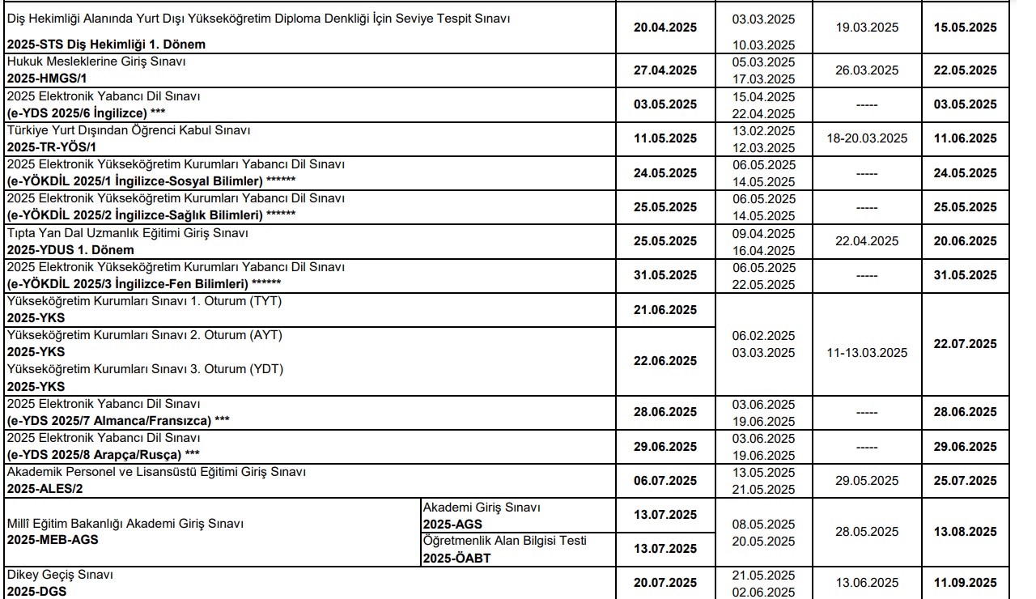
Task: Select 'Yükseköğretim Kurumları Sınavı 3. Oturum (YDT)'
Action: click(x=145, y=368)
